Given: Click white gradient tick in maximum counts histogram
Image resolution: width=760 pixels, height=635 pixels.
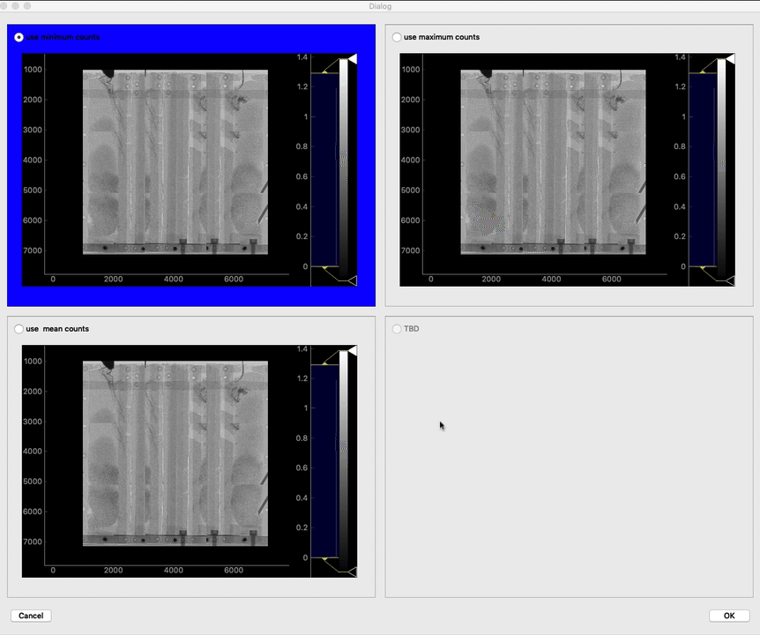Looking at the screenshot, I should (729, 58).
